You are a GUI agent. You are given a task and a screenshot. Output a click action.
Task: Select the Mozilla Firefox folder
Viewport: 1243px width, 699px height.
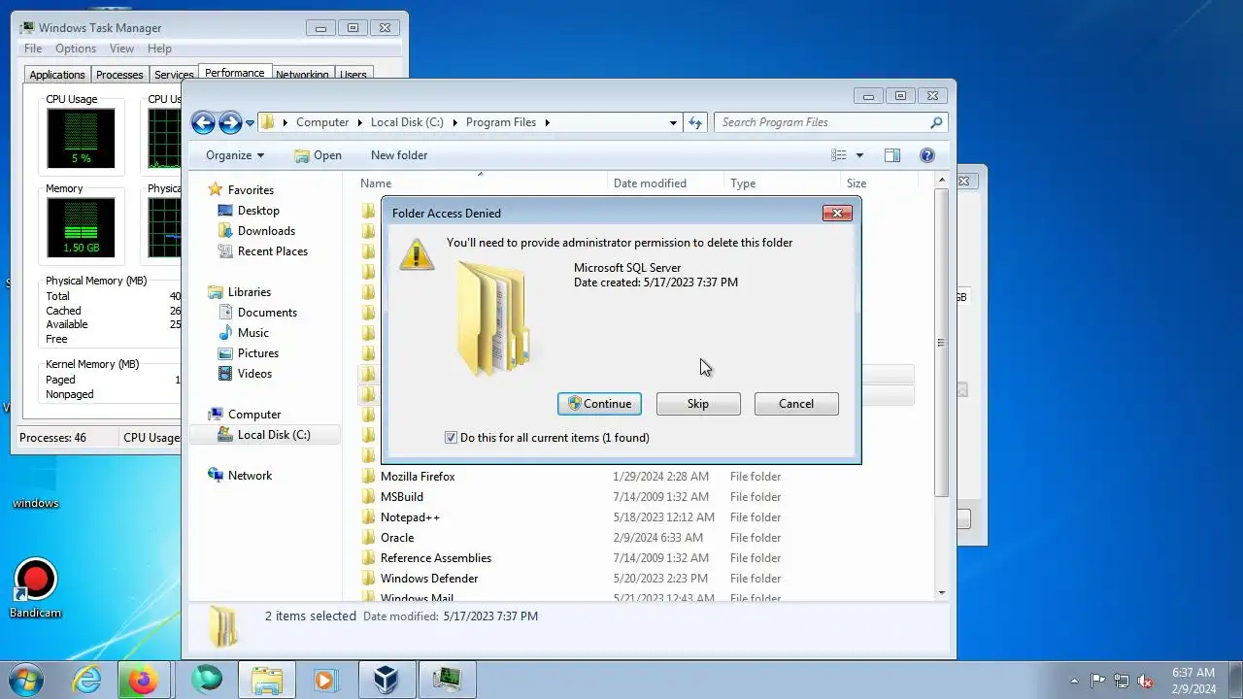click(x=418, y=477)
